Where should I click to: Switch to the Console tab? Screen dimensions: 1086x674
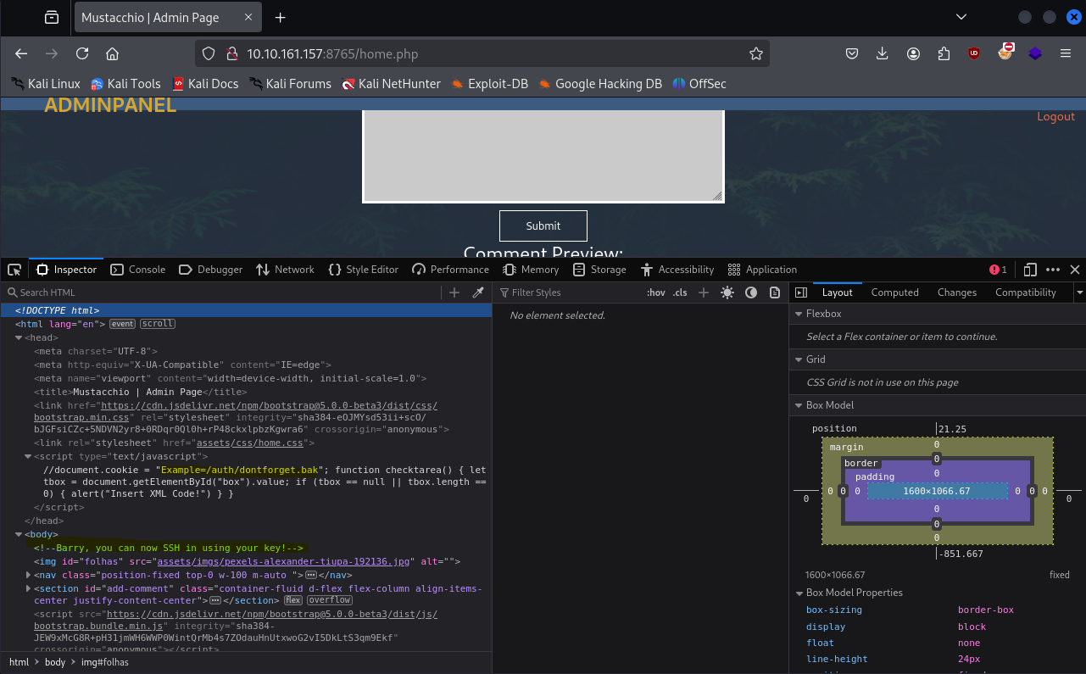tap(138, 270)
